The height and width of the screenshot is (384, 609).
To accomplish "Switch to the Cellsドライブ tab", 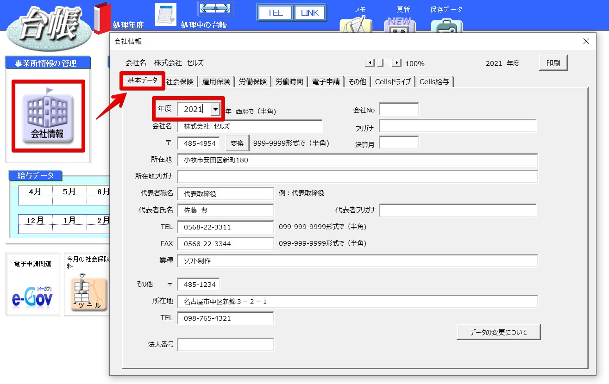I will (393, 81).
